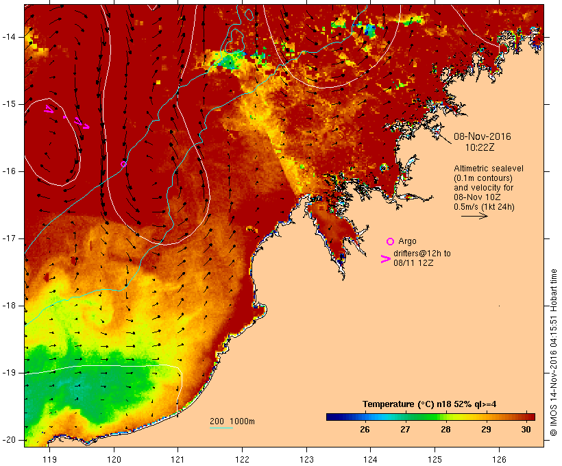Click the latitude axis label '-14'
The width and height of the screenshot is (562, 466).
(9, 37)
